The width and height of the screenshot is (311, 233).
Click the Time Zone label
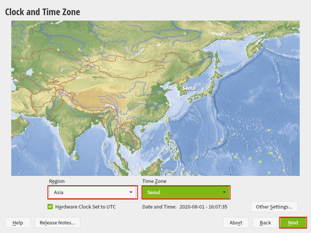(x=154, y=181)
